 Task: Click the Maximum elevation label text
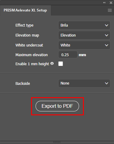click(x=32, y=55)
